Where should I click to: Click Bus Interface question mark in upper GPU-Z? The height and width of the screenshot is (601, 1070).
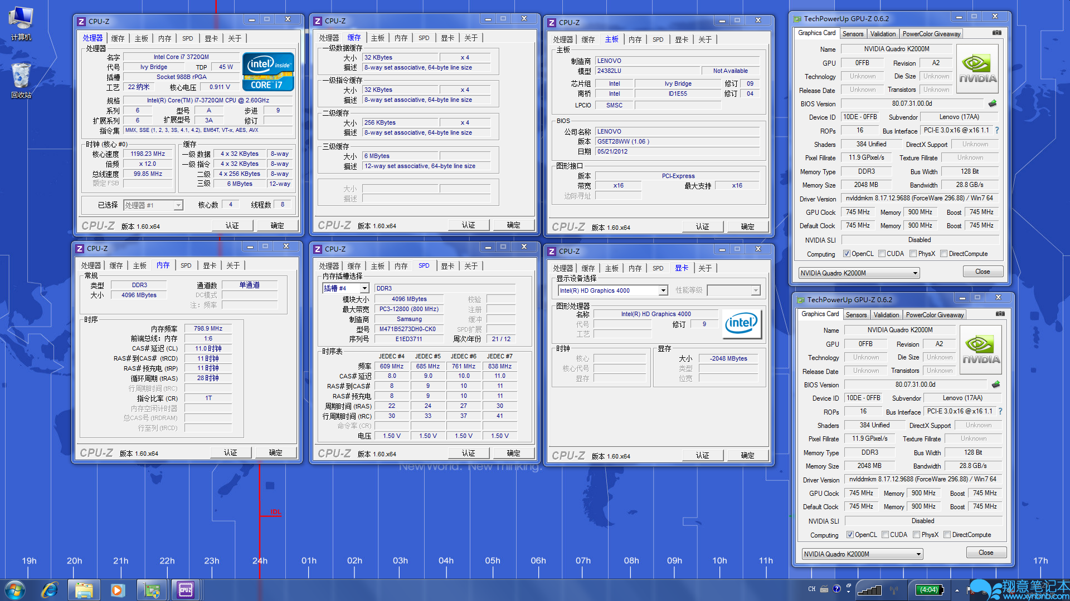point(997,130)
